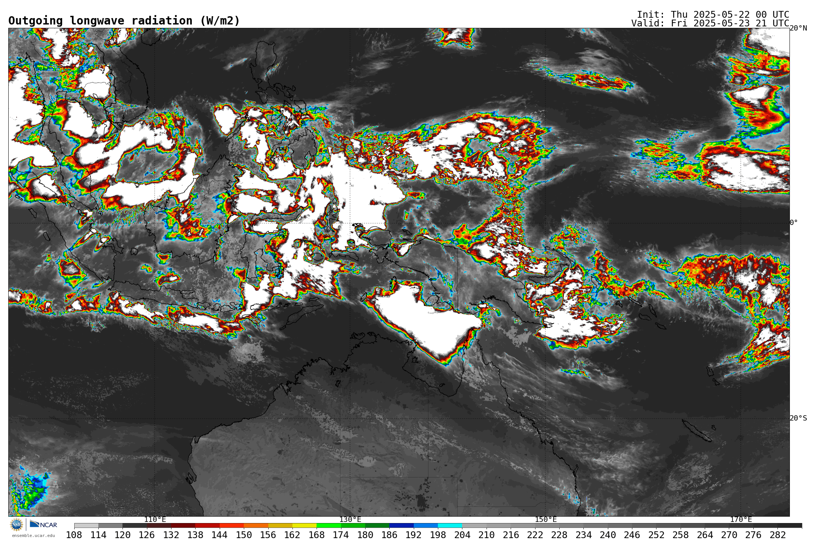The width and height of the screenshot is (814, 540).
Task: Click the 110°E longitude label
Action: pos(155,520)
